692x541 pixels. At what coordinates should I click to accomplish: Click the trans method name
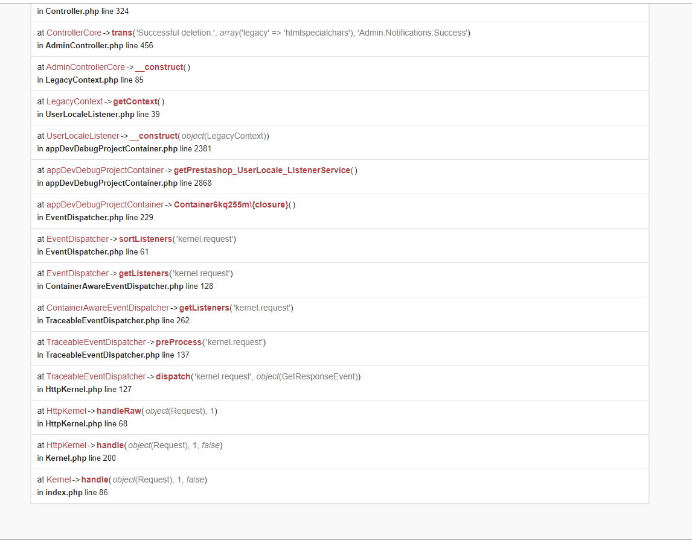click(122, 33)
